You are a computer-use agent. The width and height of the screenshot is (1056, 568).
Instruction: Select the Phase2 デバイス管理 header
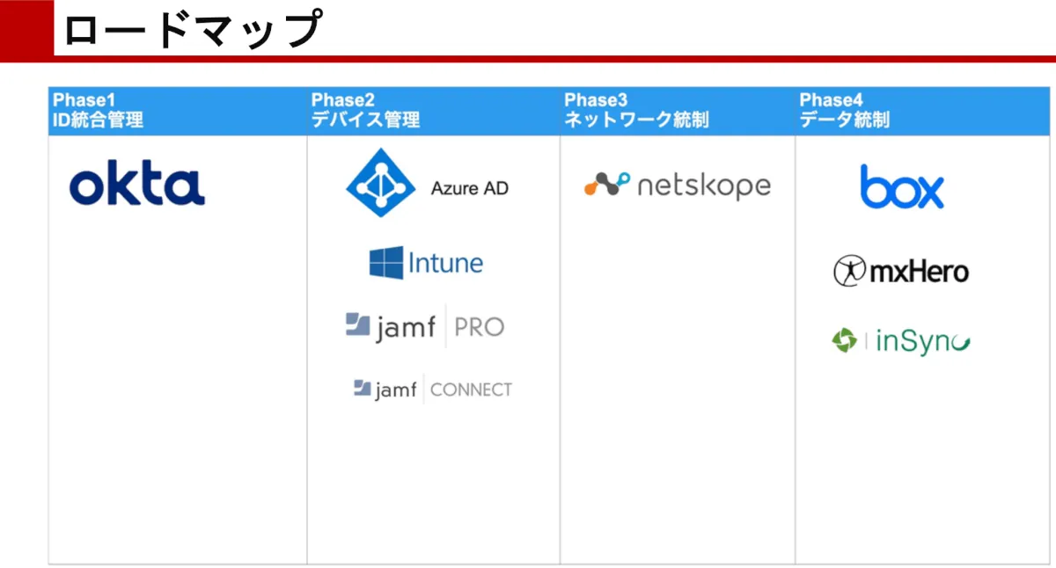coord(365,111)
